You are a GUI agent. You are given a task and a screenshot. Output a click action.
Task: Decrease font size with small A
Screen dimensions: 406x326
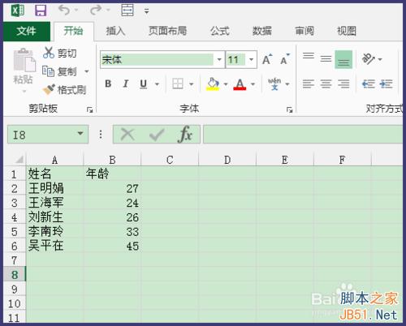point(285,59)
